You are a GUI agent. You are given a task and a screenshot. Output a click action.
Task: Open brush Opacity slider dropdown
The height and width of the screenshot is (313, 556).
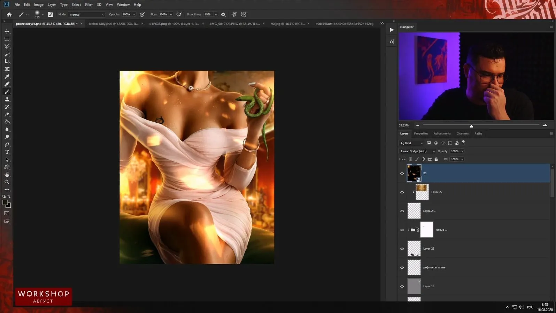click(134, 15)
